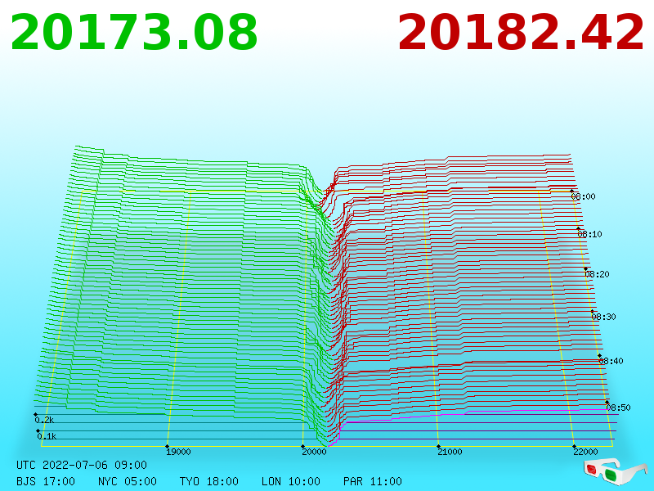This screenshot has height=491, width=654.
Task: Click the 0.1k volume axis label
Action: [47, 437]
